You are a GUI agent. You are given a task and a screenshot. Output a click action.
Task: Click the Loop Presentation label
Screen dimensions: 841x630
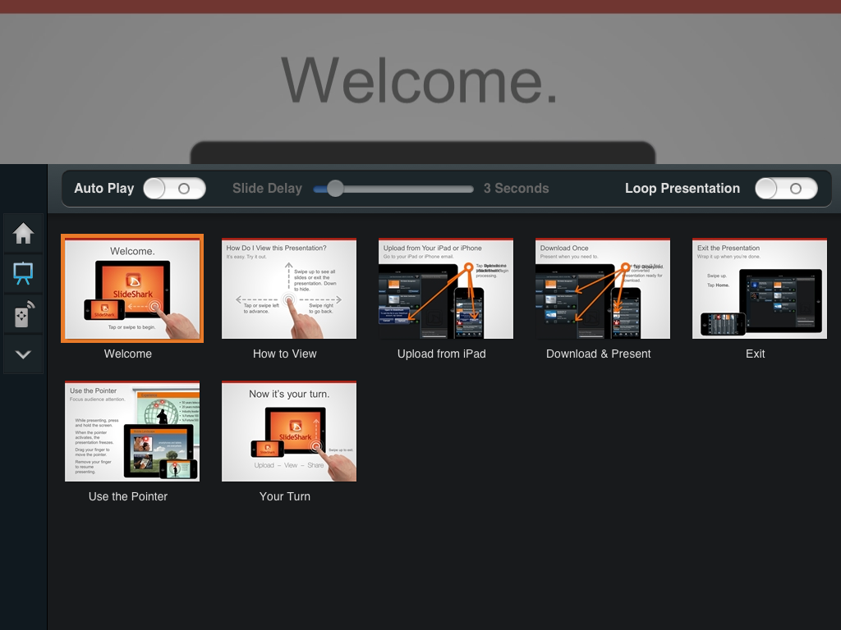coord(682,189)
